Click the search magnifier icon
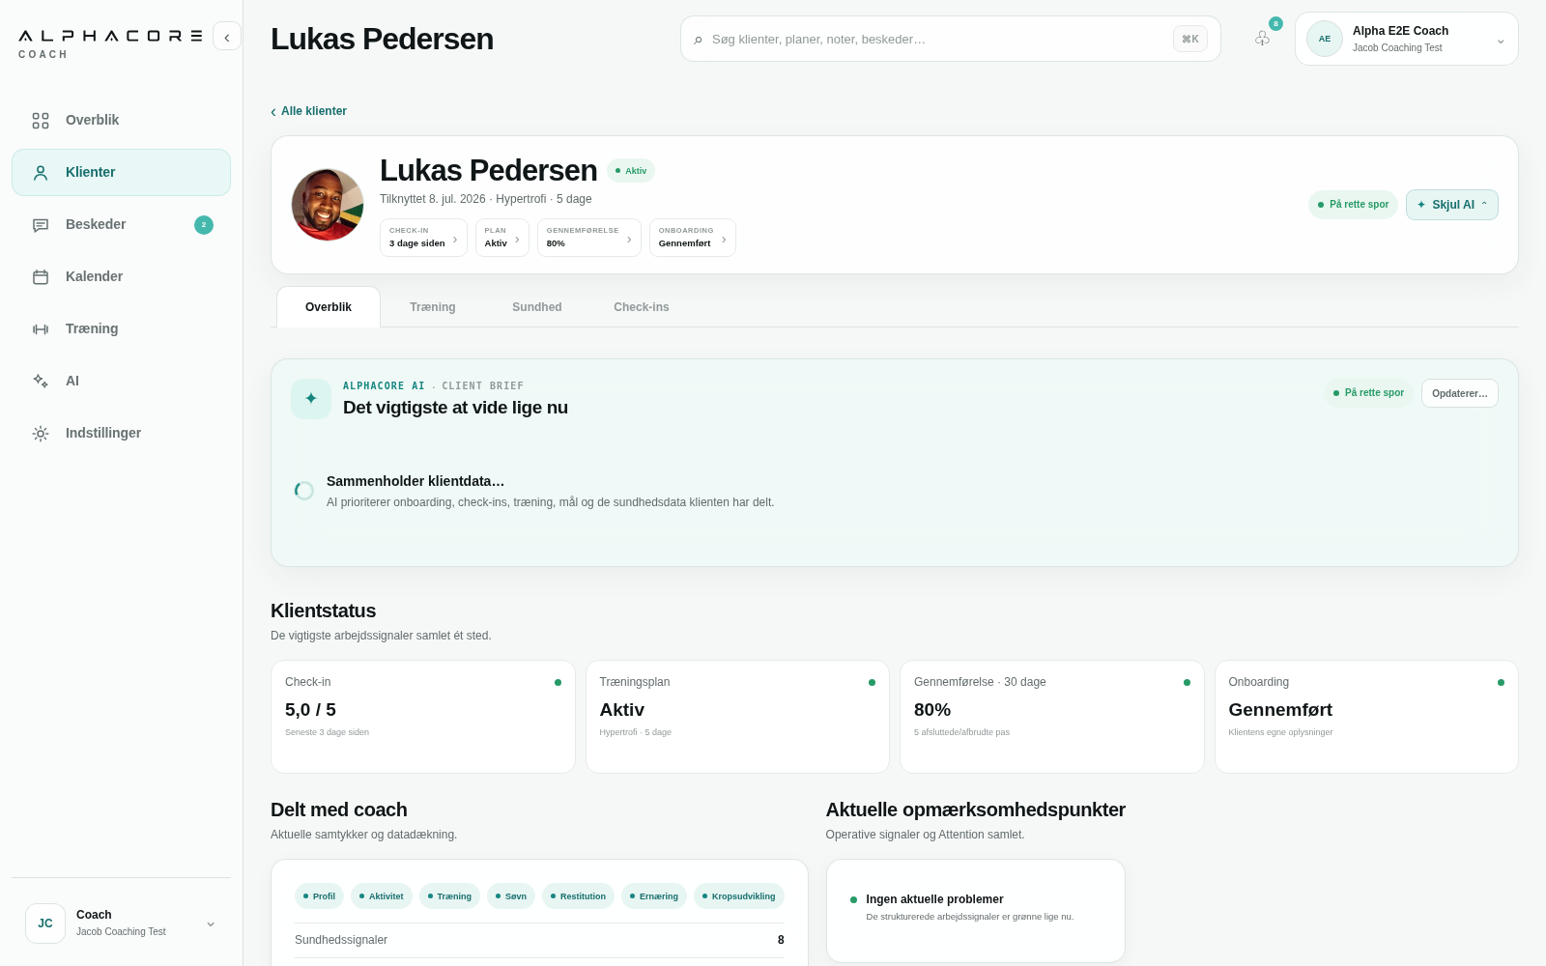The height and width of the screenshot is (966, 1546). 698,40
